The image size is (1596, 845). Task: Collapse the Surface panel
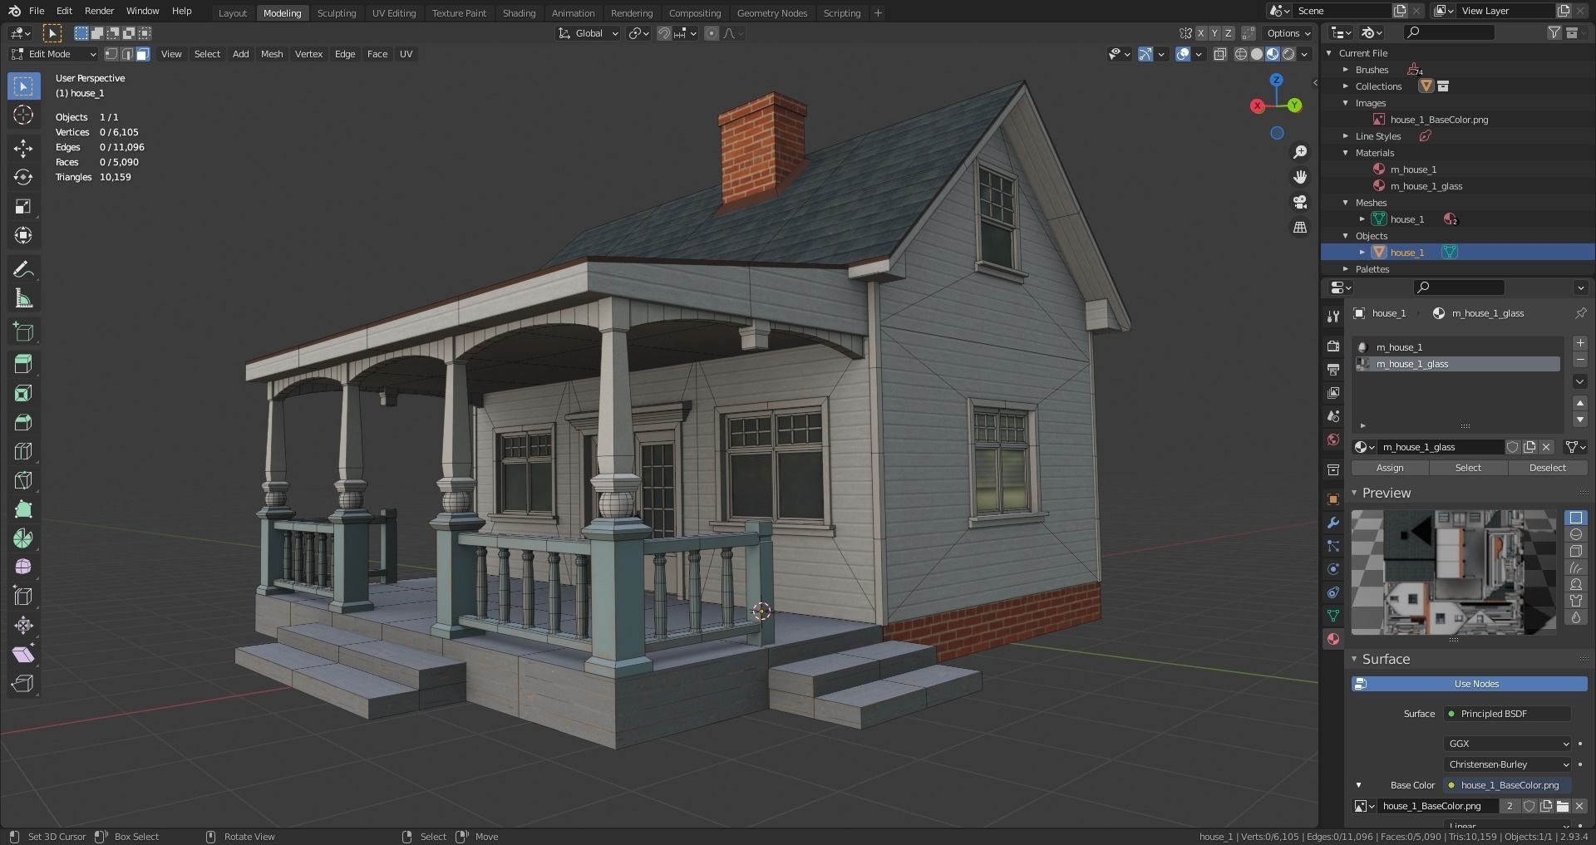click(1355, 659)
